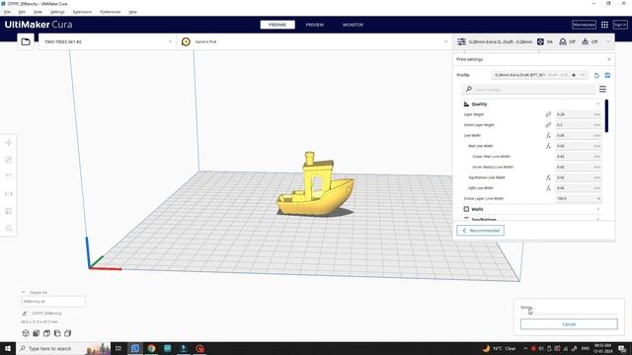Open the Help menu

pos(132,12)
